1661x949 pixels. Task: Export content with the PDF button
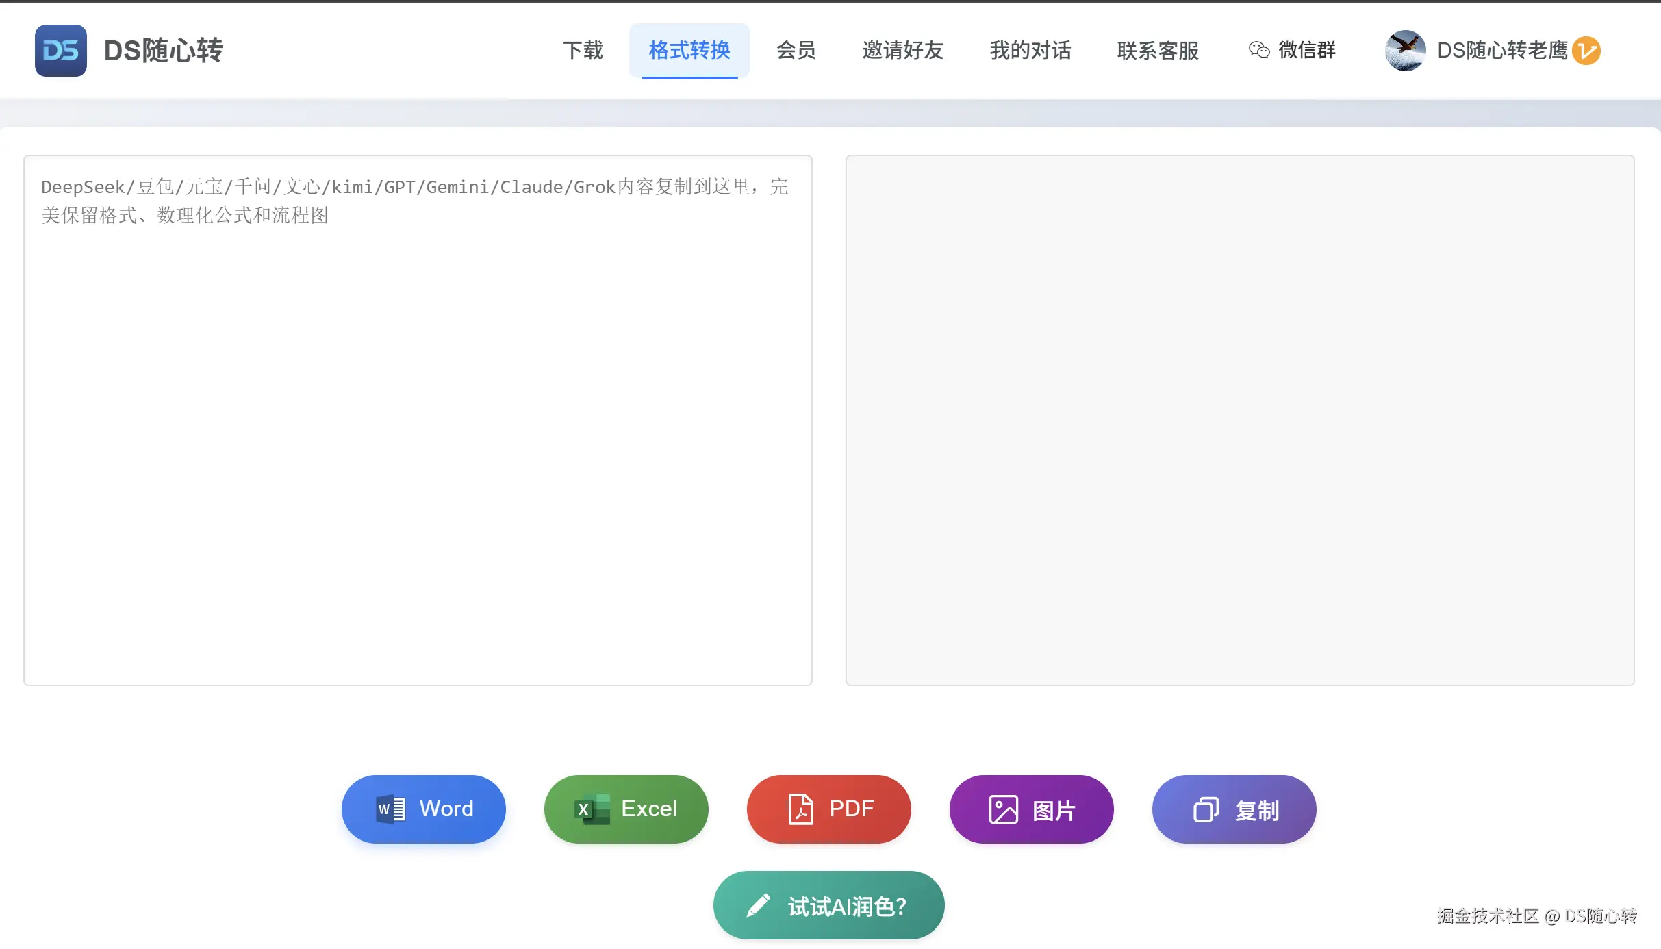(x=829, y=809)
